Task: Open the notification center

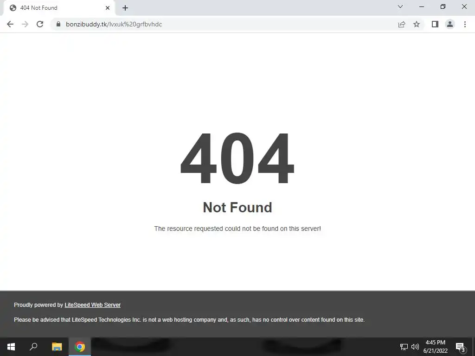Action: [x=461, y=347]
